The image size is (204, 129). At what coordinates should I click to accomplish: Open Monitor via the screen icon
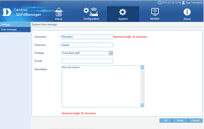(x=155, y=12)
